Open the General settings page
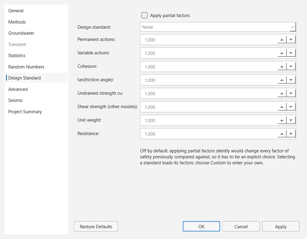This screenshot has height=239, width=307. [37, 11]
